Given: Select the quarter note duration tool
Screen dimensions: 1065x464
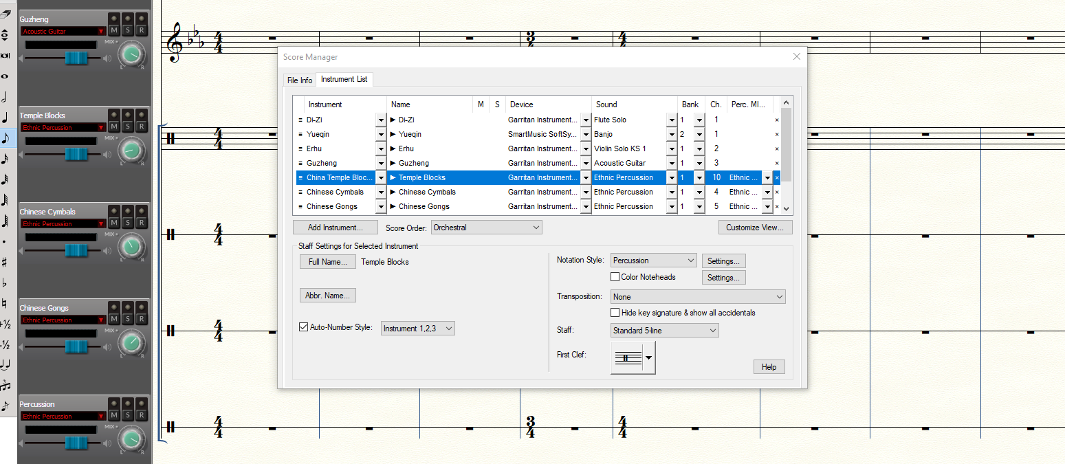Looking at the screenshot, I should 5,118.
